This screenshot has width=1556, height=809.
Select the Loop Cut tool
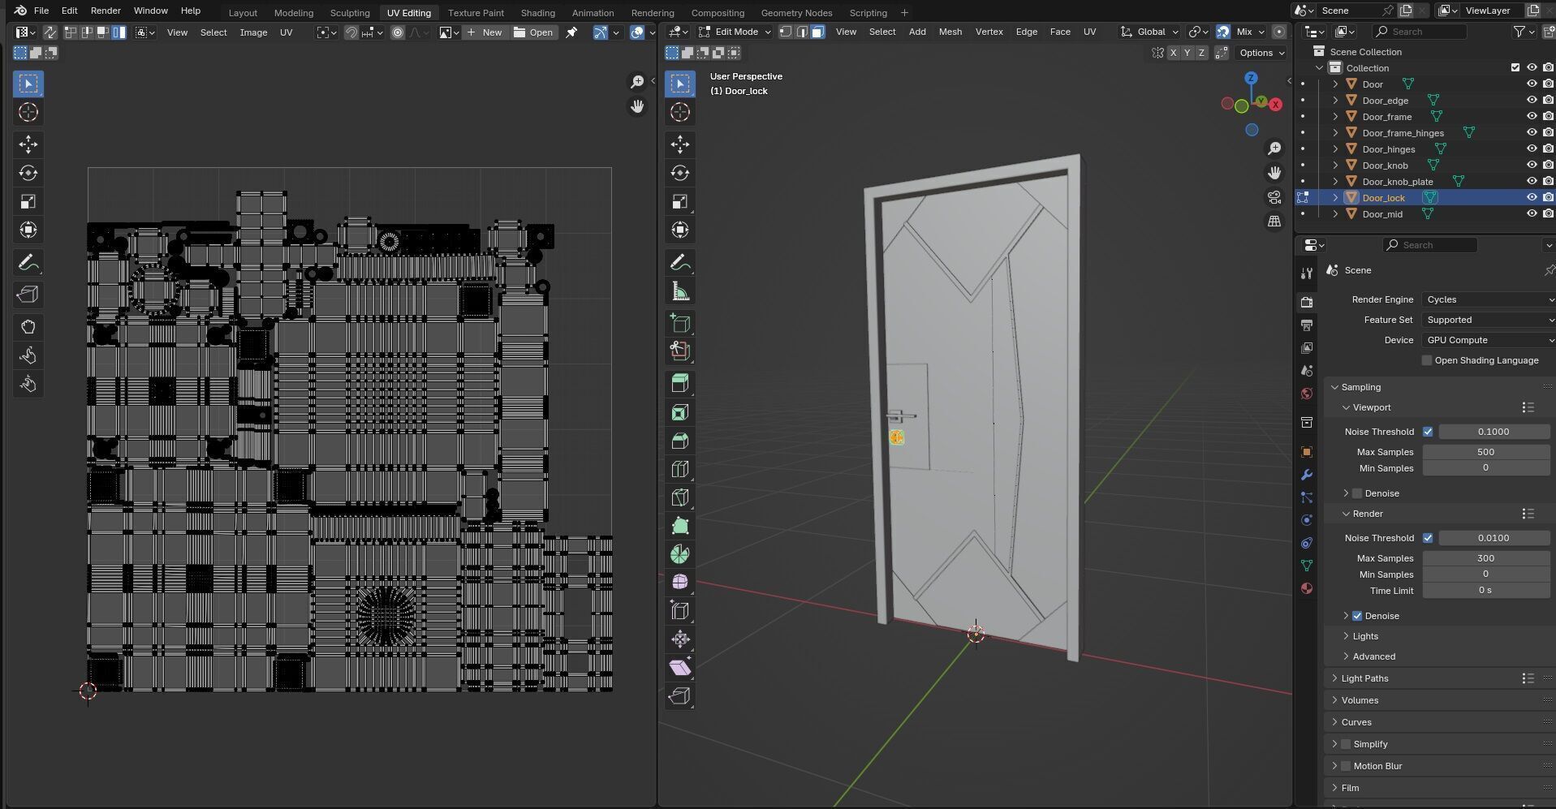pos(680,469)
